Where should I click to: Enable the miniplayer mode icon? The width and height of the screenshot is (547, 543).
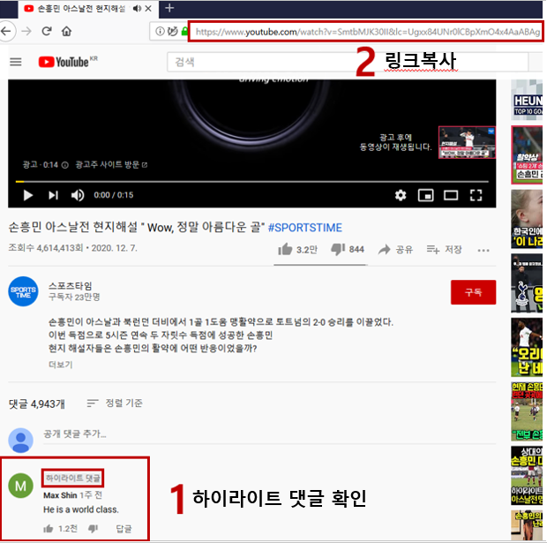pos(425,195)
